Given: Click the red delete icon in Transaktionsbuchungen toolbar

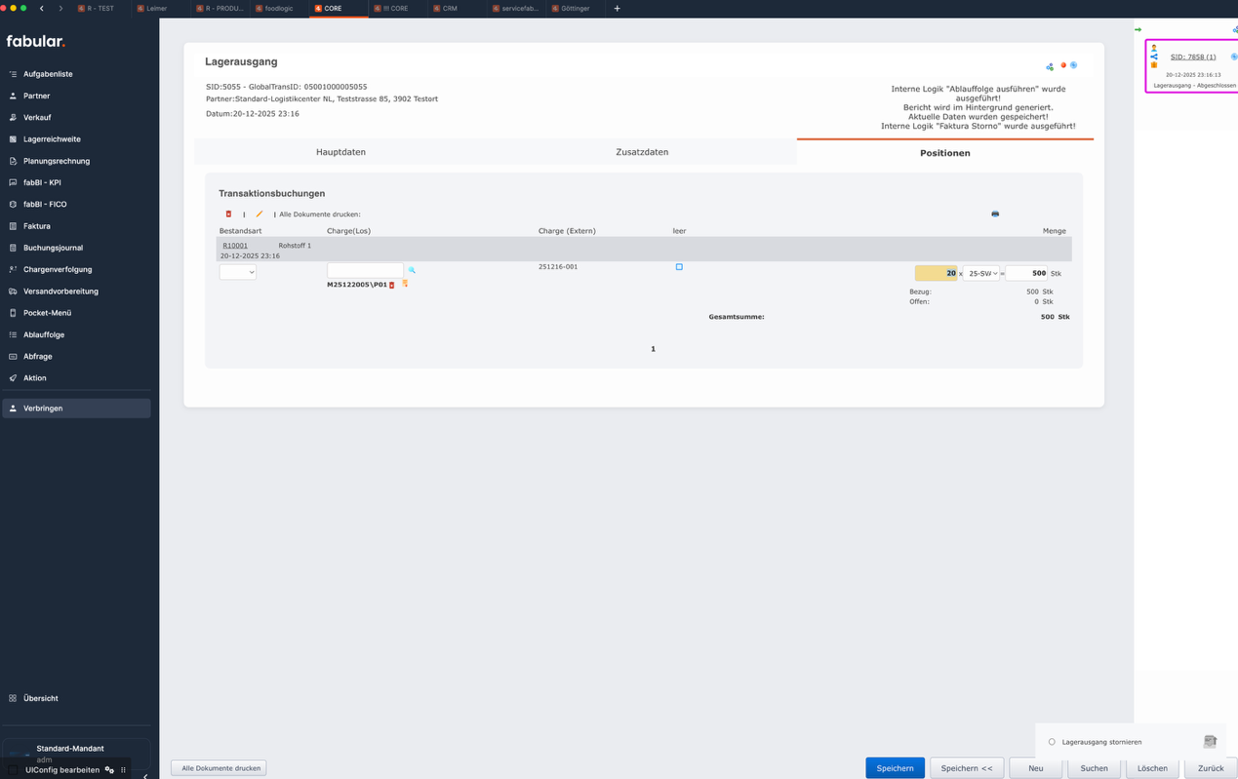Looking at the screenshot, I should pos(228,214).
